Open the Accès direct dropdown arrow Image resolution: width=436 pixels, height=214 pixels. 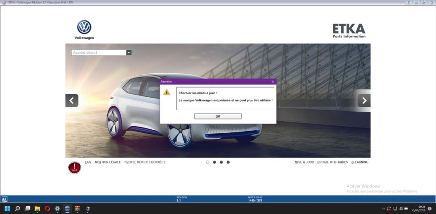pos(129,53)
